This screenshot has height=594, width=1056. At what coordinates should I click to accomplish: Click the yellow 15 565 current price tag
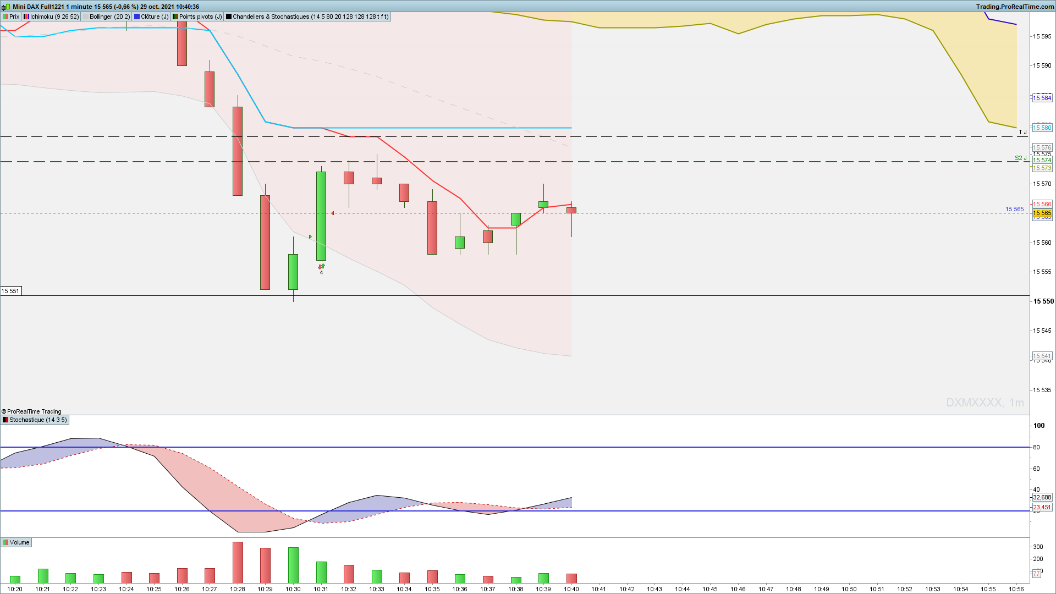[1042, 213]
